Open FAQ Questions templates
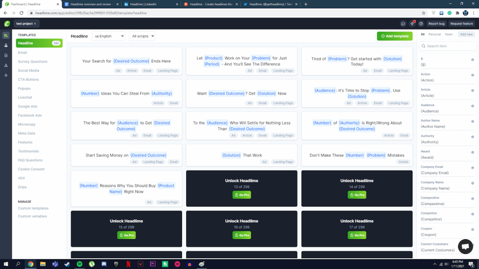This screenshot has height=269, width=479. tap(30, 160)
